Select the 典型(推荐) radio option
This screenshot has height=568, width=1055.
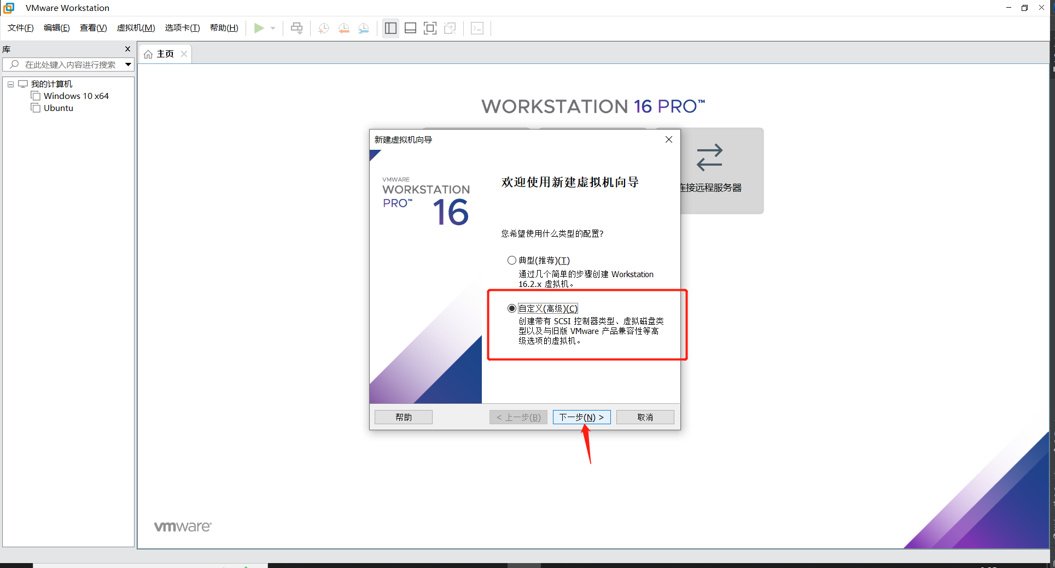click(x=512, y=260)
